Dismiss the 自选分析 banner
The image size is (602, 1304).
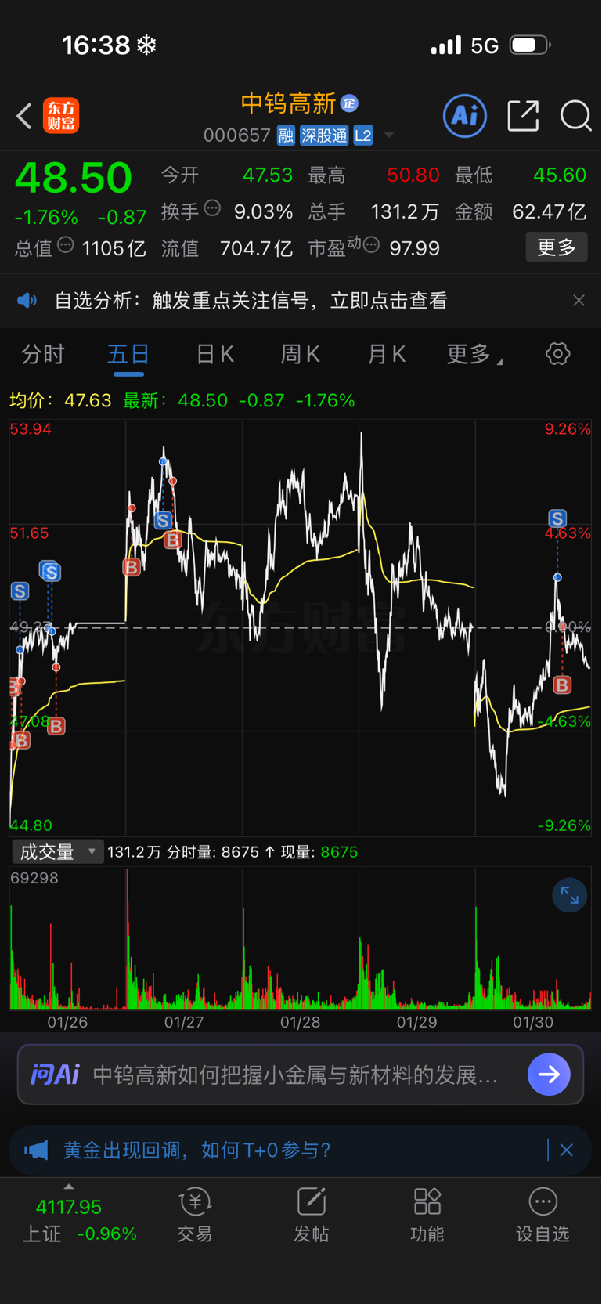click(579, 301)
